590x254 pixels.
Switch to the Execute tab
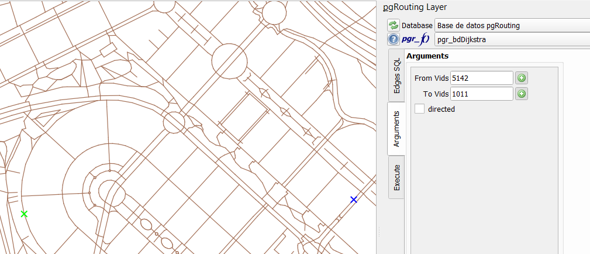point(396,177)
